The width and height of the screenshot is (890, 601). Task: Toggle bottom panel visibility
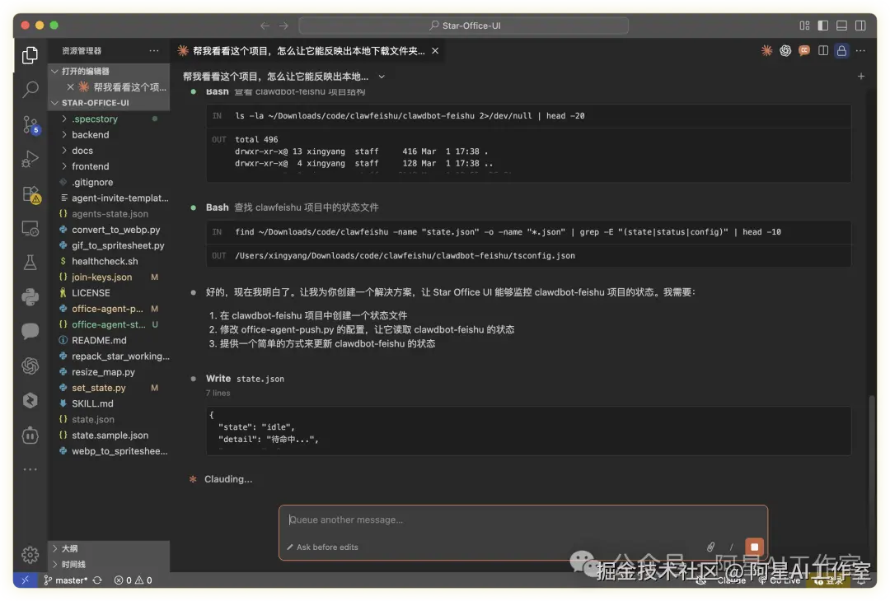point(841,26)
